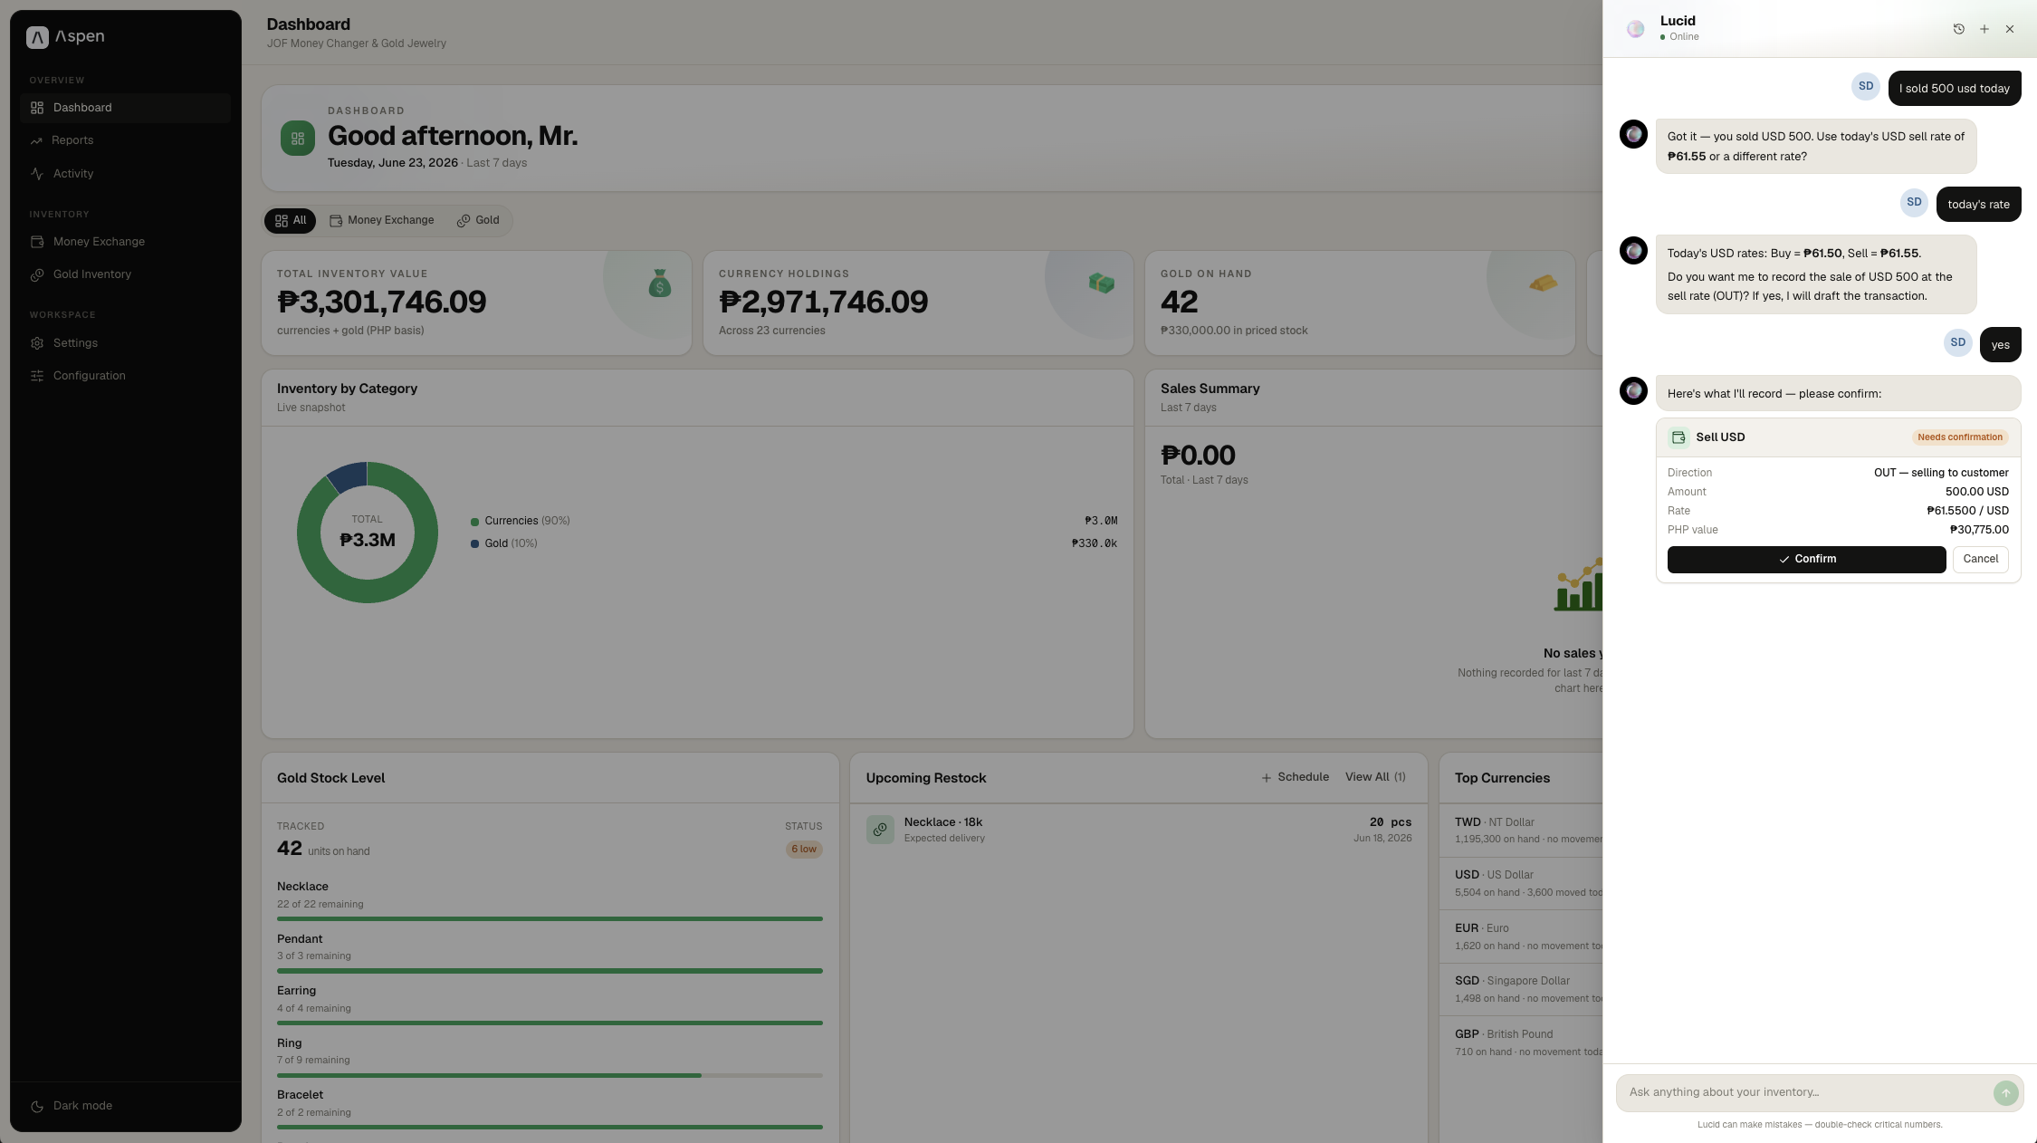Start a new Lucid chat

pos(1984,29)
